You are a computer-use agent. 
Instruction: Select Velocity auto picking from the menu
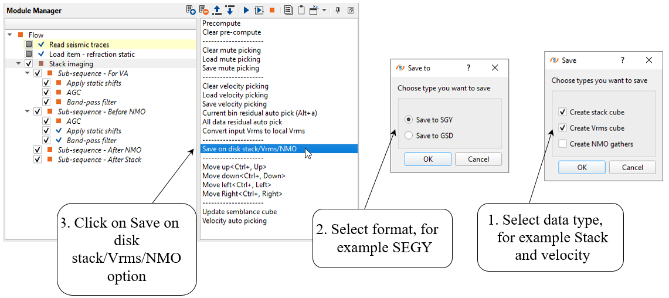tap(235, 221)
